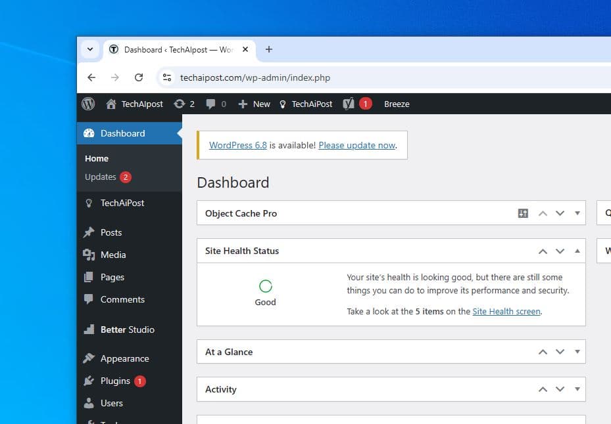Move At a Glance widget up
This screenshot has width=611, height=424.
coord(543,352)
